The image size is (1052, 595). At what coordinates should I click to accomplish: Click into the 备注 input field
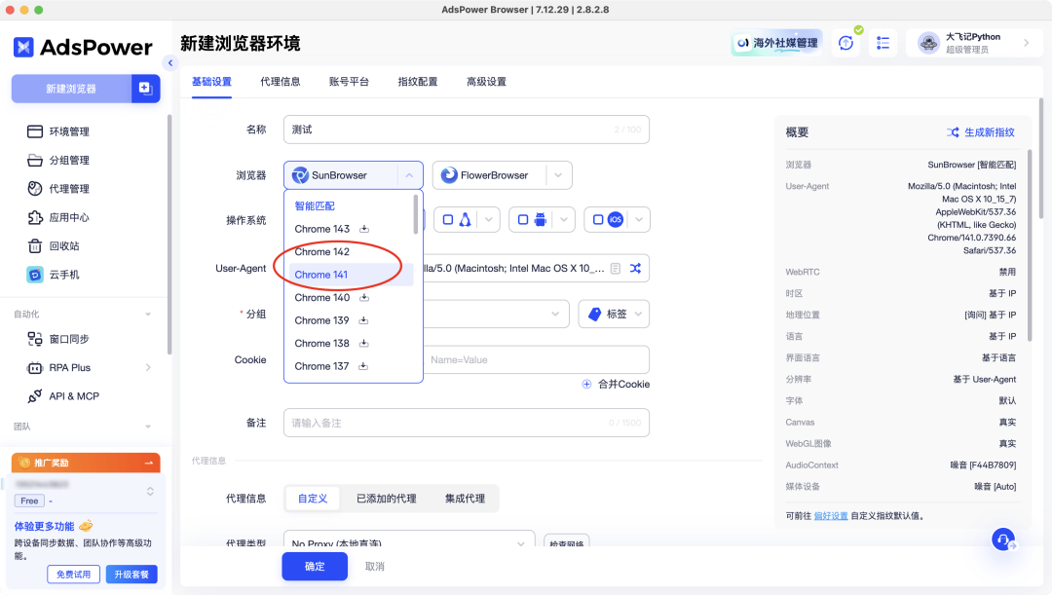coord(467,423)
